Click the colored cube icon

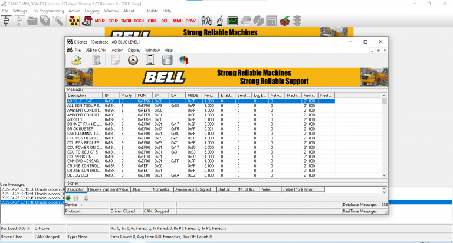click(x=184, y=60)
